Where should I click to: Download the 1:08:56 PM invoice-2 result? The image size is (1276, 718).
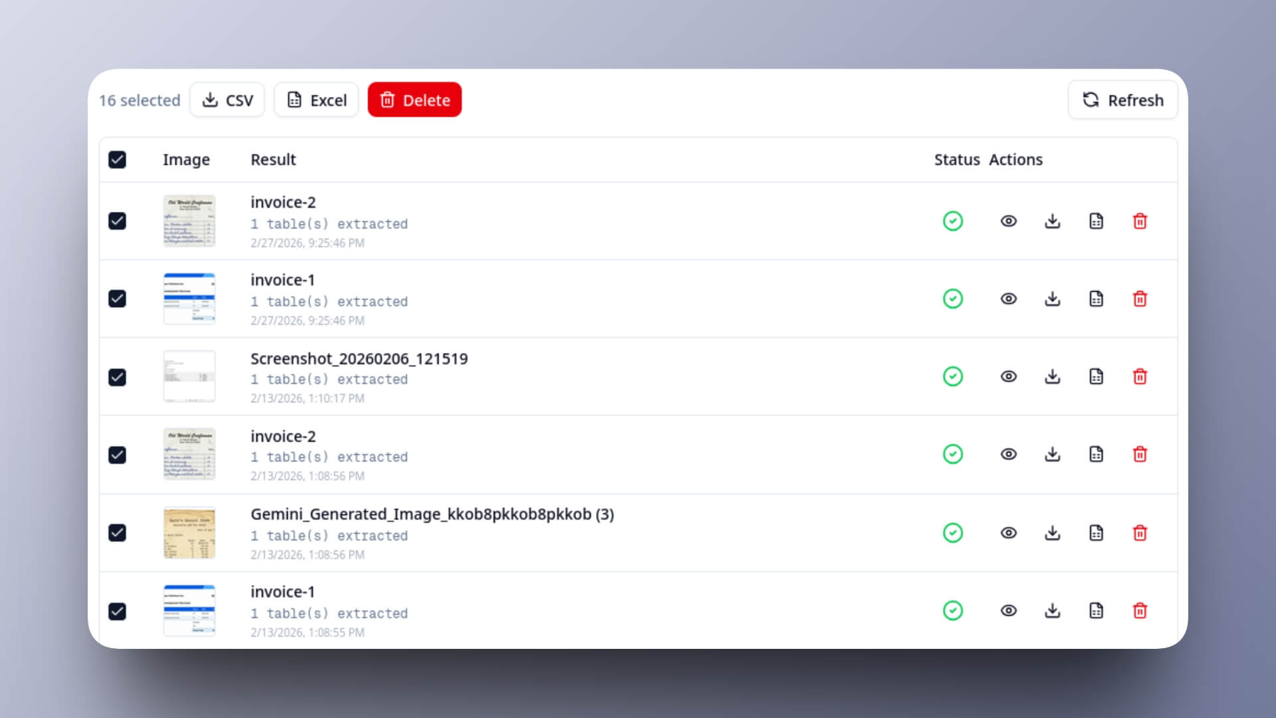(1053, 454)
